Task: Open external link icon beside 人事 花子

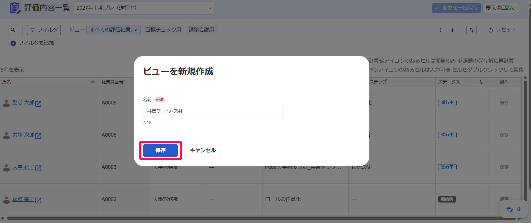Action: click(38, 168)
